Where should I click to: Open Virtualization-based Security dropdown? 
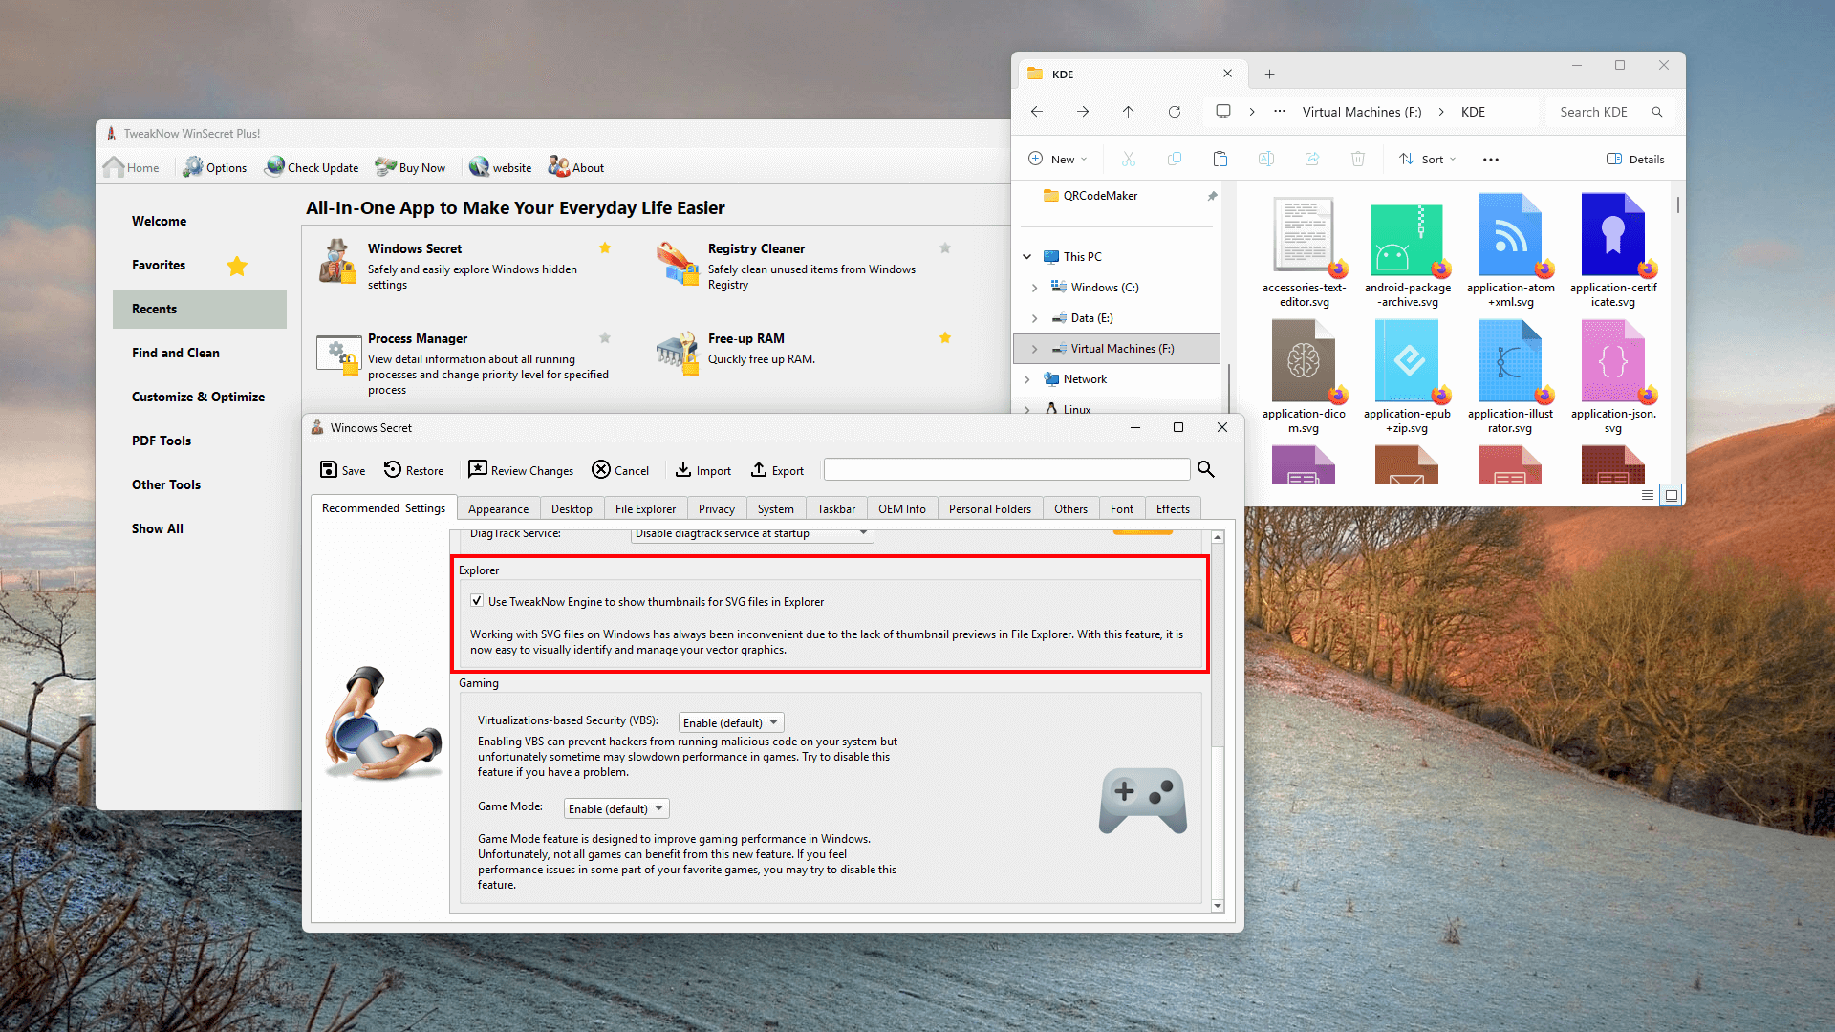(x=731, y=722)
